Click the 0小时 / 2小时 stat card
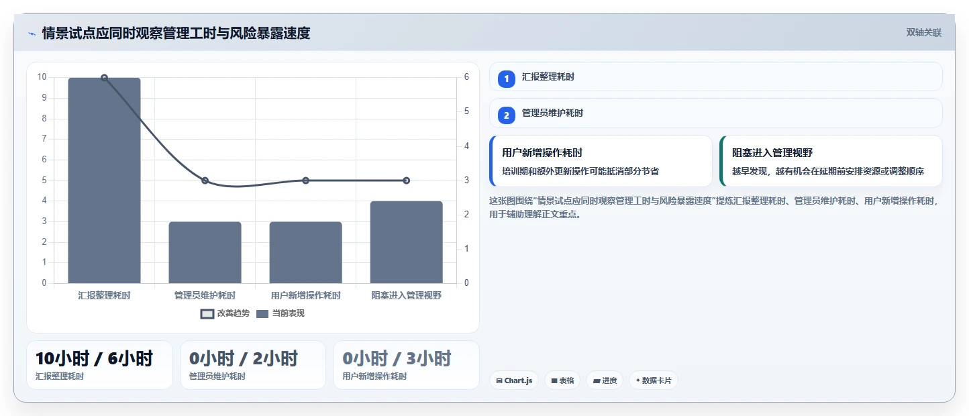Screen dimensions: 969x416 (x=253, y=365)
